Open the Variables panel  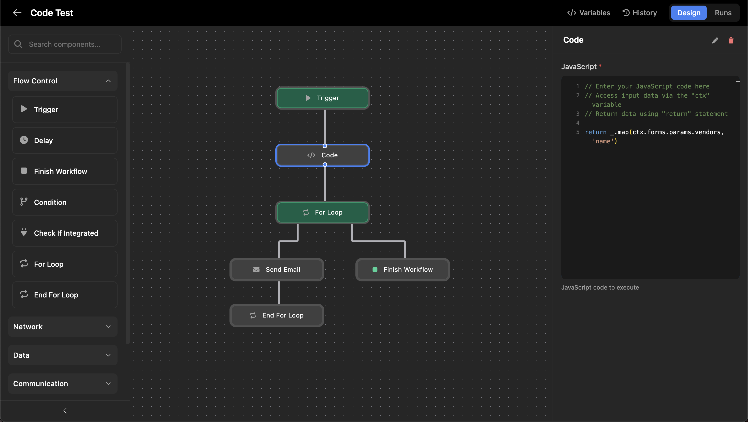click(588, 13)
